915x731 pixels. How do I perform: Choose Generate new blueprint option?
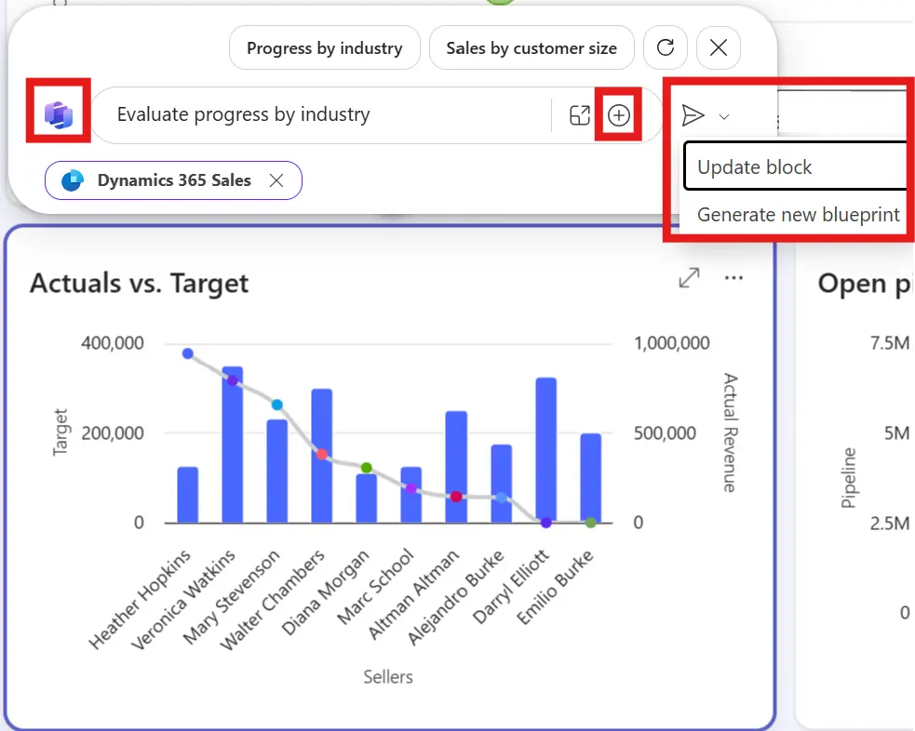[x=798, y=215]
